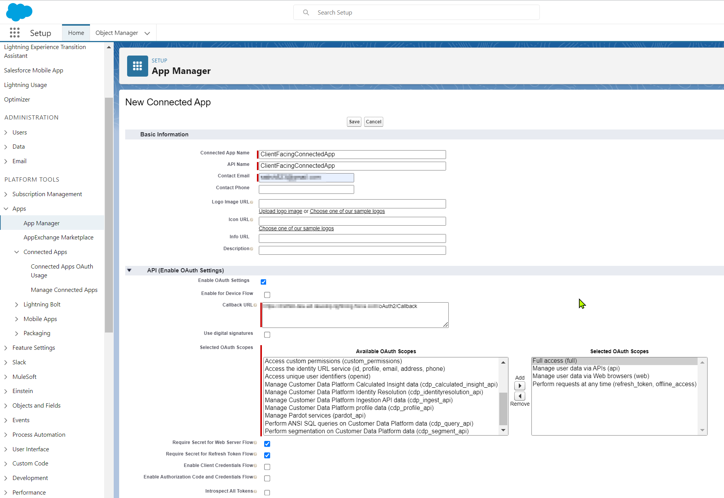This screenshot has width=724, height=498.
Task: Click Available OAuth Scopes scrollbar down arrow
Action: tap(503, 431)
